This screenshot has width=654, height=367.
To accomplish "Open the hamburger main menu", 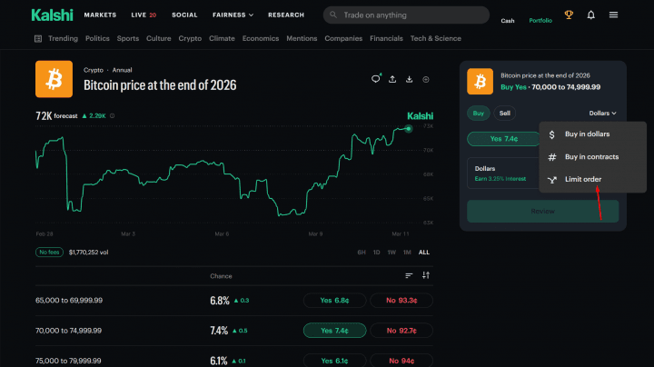I will click(x=614, y=15).
